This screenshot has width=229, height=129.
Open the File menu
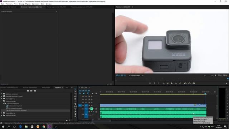(x=3, y=4)
